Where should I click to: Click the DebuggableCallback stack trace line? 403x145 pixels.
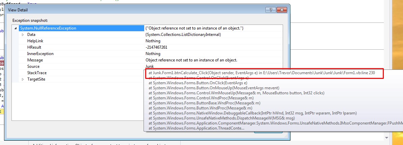tap(252, 113)
